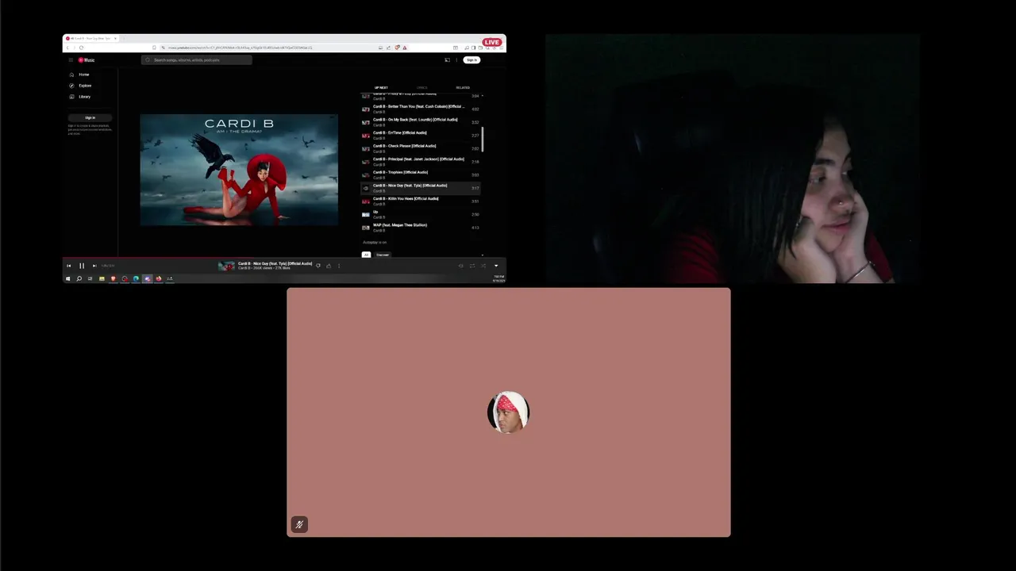Open Explore in the sidebar
Image resolution: width=1016 pixels, height=571 pixels.
point(79,86)
